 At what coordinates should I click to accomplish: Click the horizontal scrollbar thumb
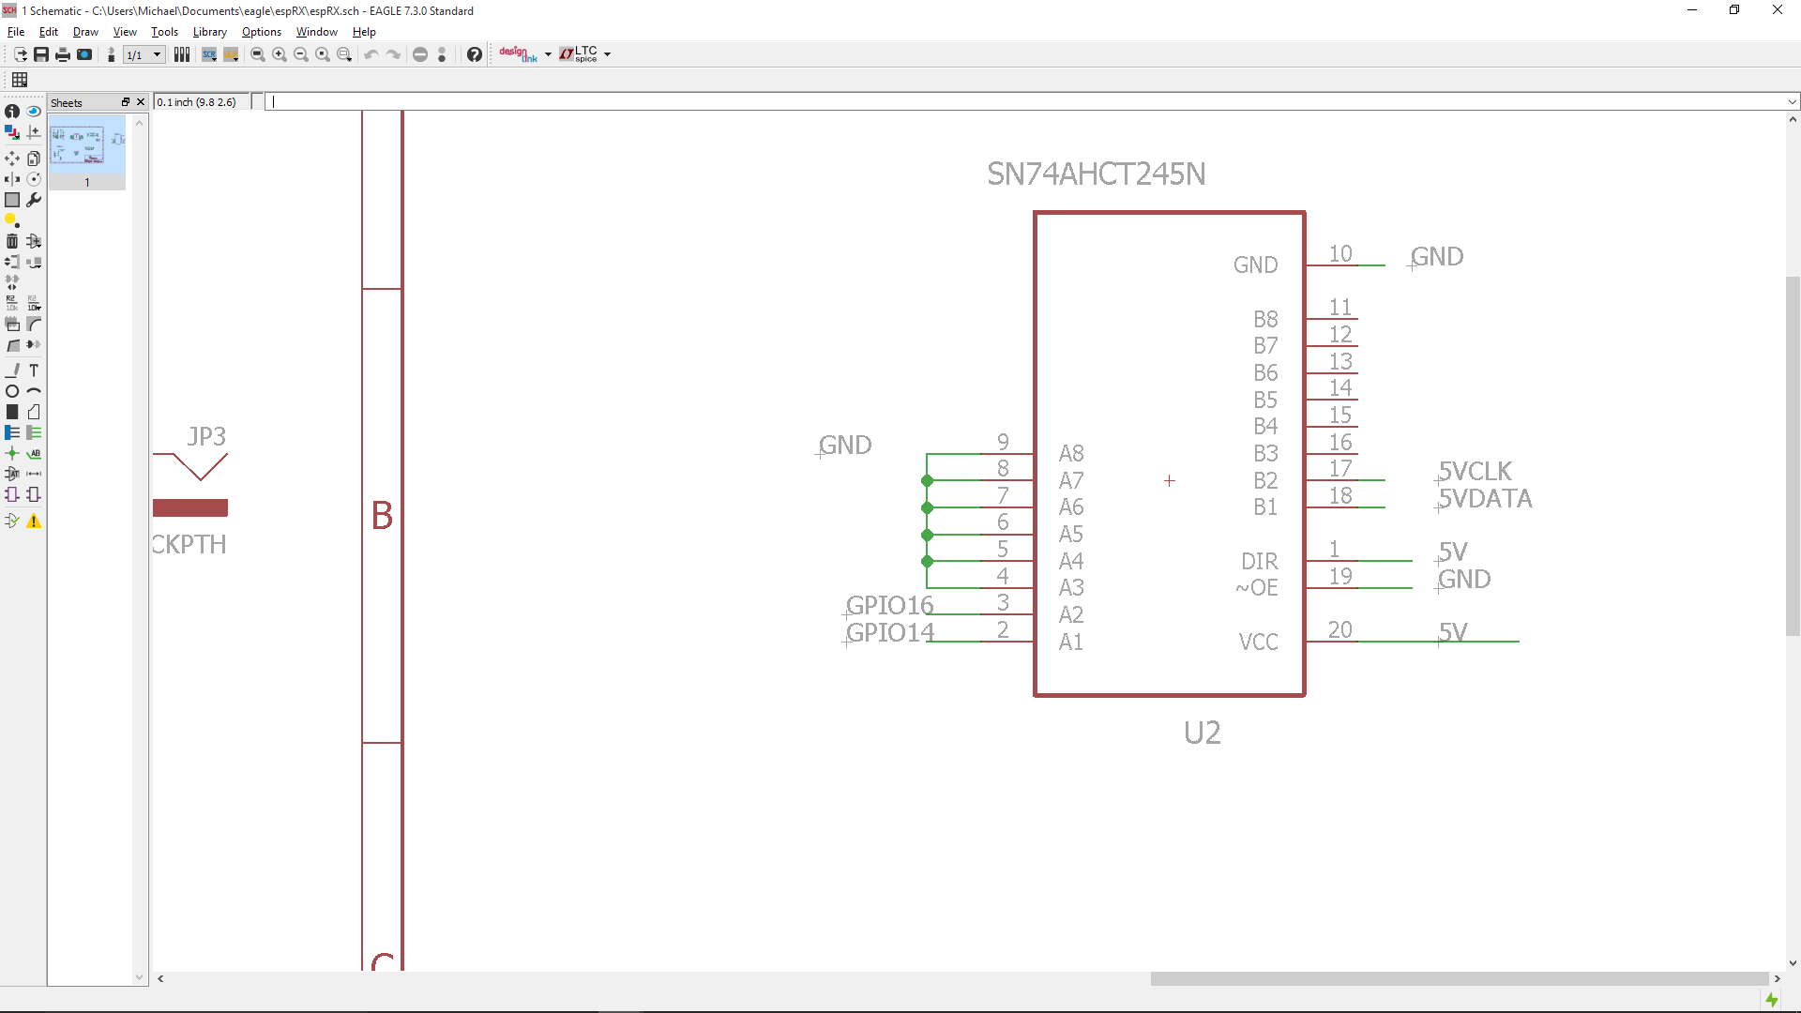[1459, 978]
